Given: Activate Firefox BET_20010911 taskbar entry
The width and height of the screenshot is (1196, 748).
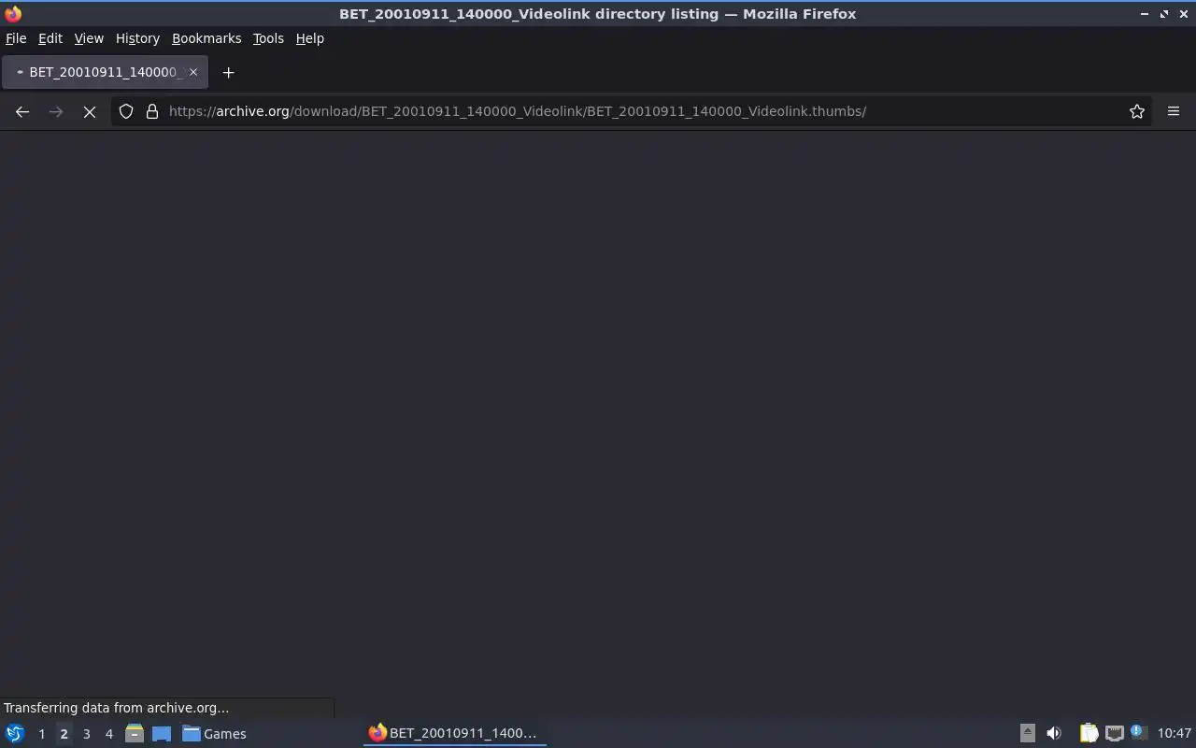Looking at the screenshot, I should pos(454,733).
